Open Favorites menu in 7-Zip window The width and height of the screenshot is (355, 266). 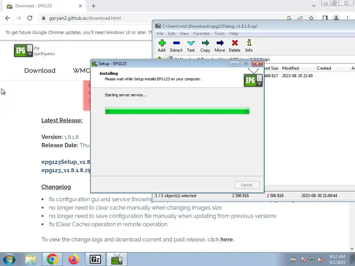(x=201, y=34)
